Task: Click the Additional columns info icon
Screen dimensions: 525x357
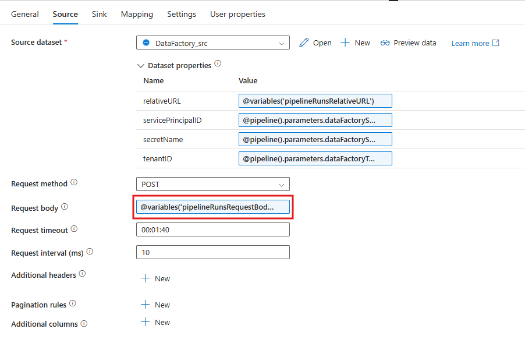Action: click(83, 322)
